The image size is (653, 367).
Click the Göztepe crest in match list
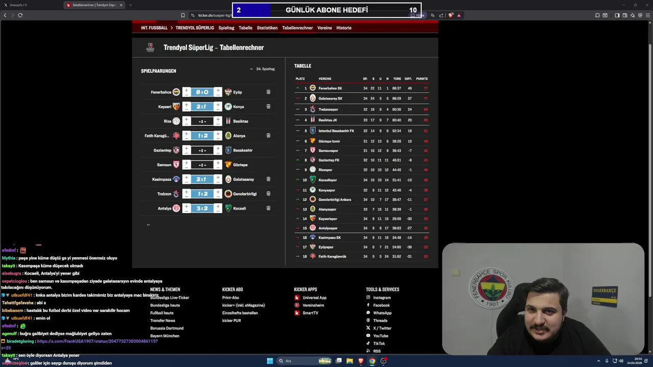coord(228,165)
